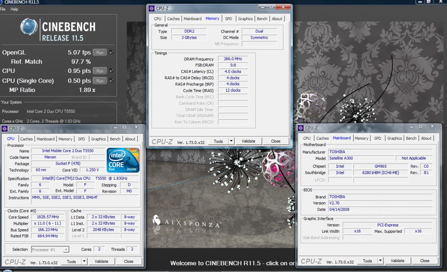Click the 82801HBM (ICH8-ME) southbridge field
This screenshot has height=272, width=447.
[x=381, y=173]
